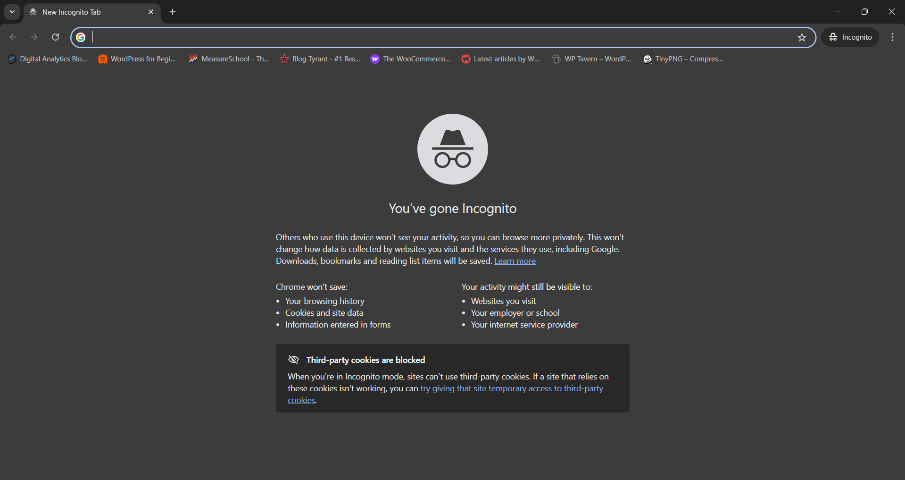Image resolution: width=905 pixels, height=480 pixels.
Task: Click the WooCommerce favicon on the bookmarks bar
Action: pos(375,59)
